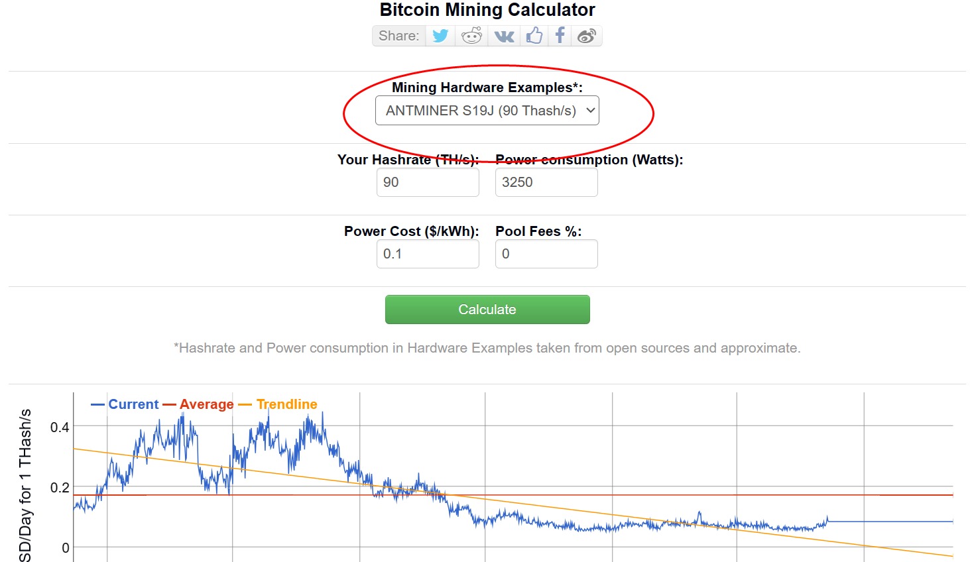Share the calculator on Weibo

587,35
